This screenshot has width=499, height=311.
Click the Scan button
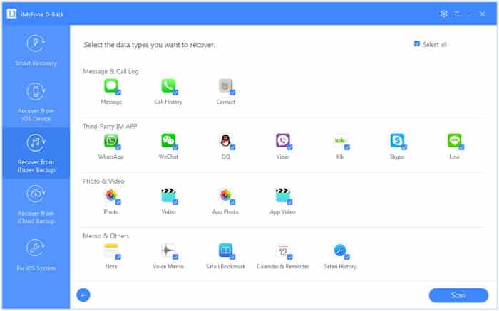point(458,295)
